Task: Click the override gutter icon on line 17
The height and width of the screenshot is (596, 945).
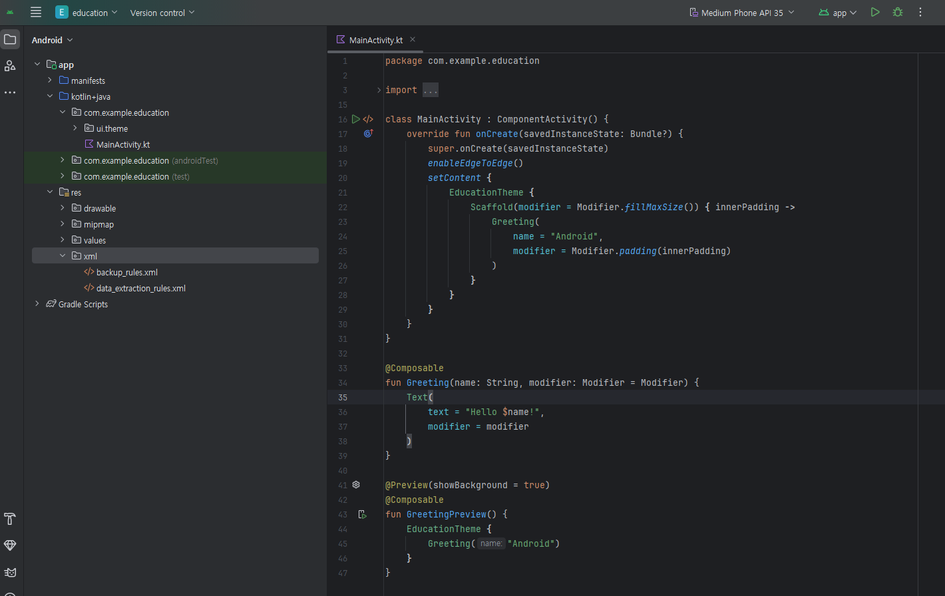Action: (x=368, y=134)
